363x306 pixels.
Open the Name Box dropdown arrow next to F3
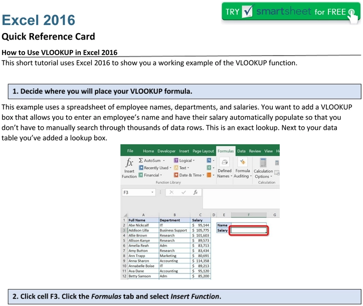coord(152,192)
